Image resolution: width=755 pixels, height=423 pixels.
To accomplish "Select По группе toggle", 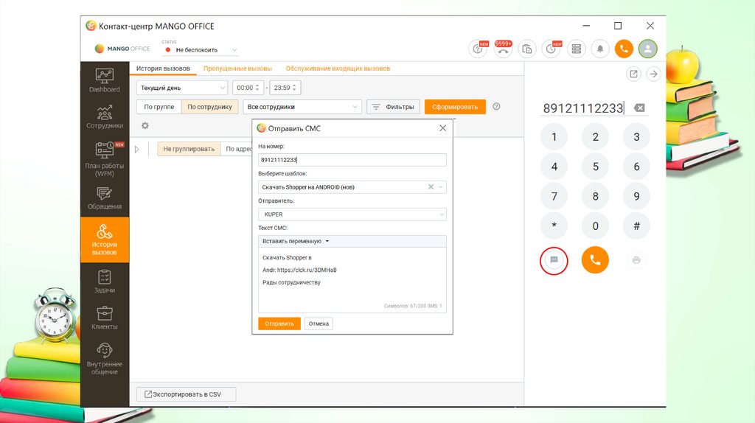I will pyautogui.click(x=159, y=107).
